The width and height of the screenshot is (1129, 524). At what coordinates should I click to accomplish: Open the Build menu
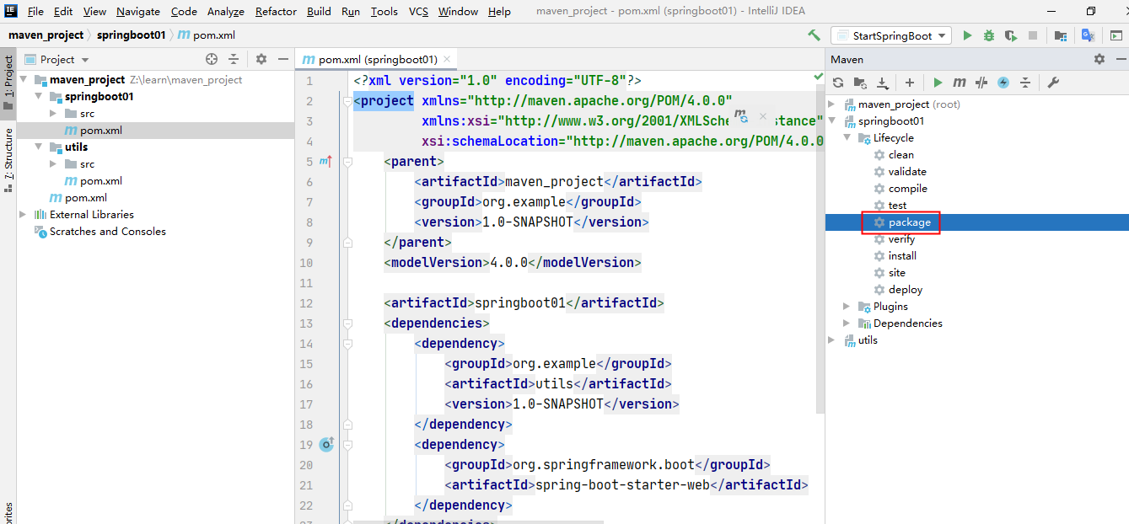click(x=319, y=11)
